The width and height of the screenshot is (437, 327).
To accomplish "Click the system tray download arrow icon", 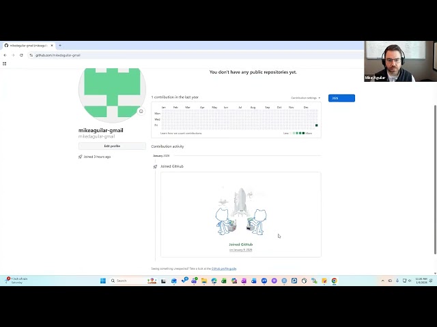I will click(x=397, y=281).
